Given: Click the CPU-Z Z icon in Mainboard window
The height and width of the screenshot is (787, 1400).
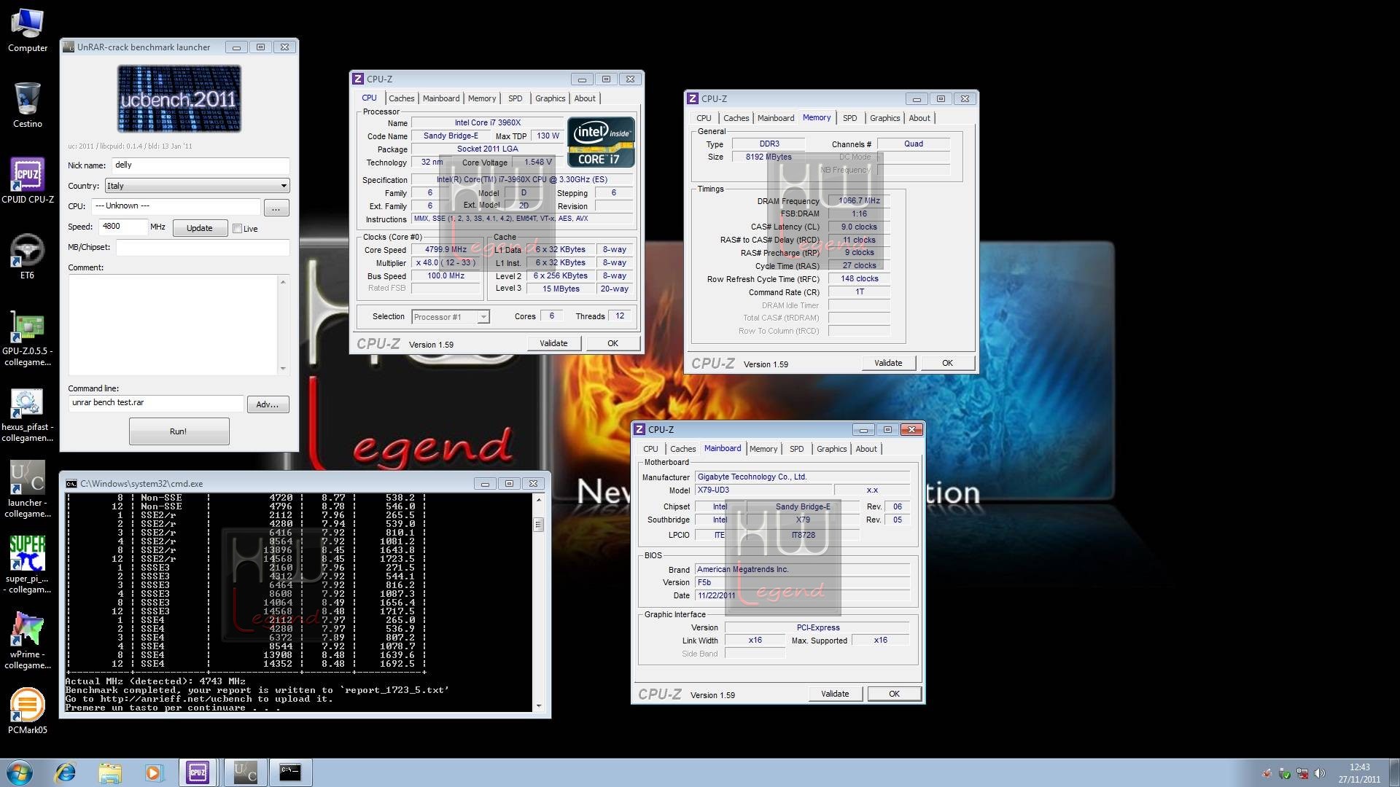Looking at the screenshot, I should (639, 429).
